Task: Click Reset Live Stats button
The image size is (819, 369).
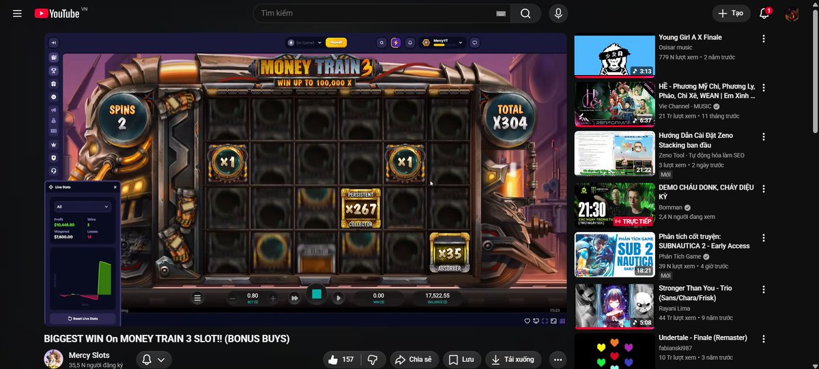Action: coord(83,319)
